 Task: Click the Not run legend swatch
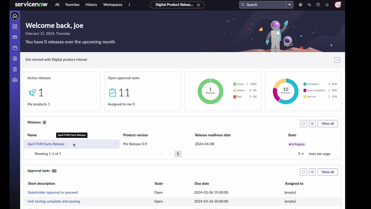[x=305, y=97]
